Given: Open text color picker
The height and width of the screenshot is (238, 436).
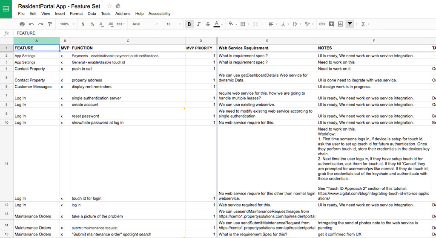Looking at the screenshot, I should (x=217, y=24).
